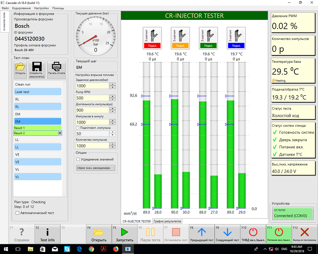
Task: Open File Explorer from taskbar
Action: point(30,249)
